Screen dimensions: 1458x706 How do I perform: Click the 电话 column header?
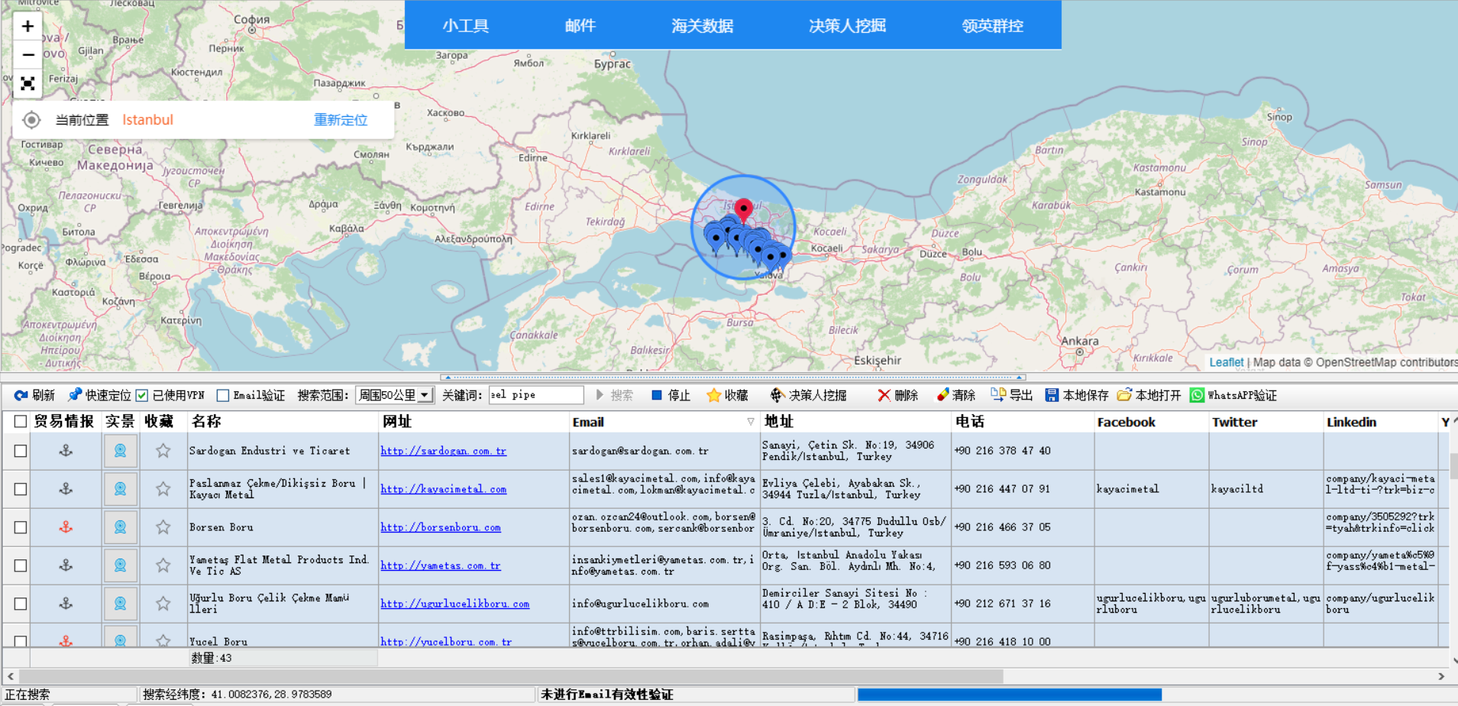point(1023,422)
